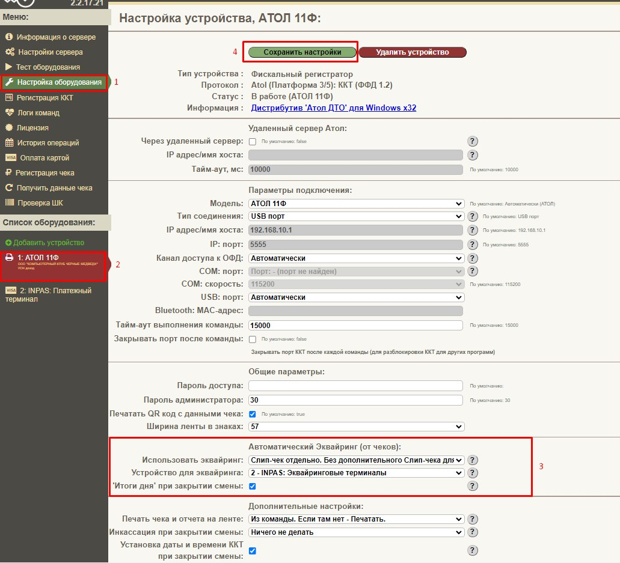This screenshot has width=620, height=563.
Task: Open the Дистрибутив 'Атол ДТО' download link
Action: (x=333, y=108)
